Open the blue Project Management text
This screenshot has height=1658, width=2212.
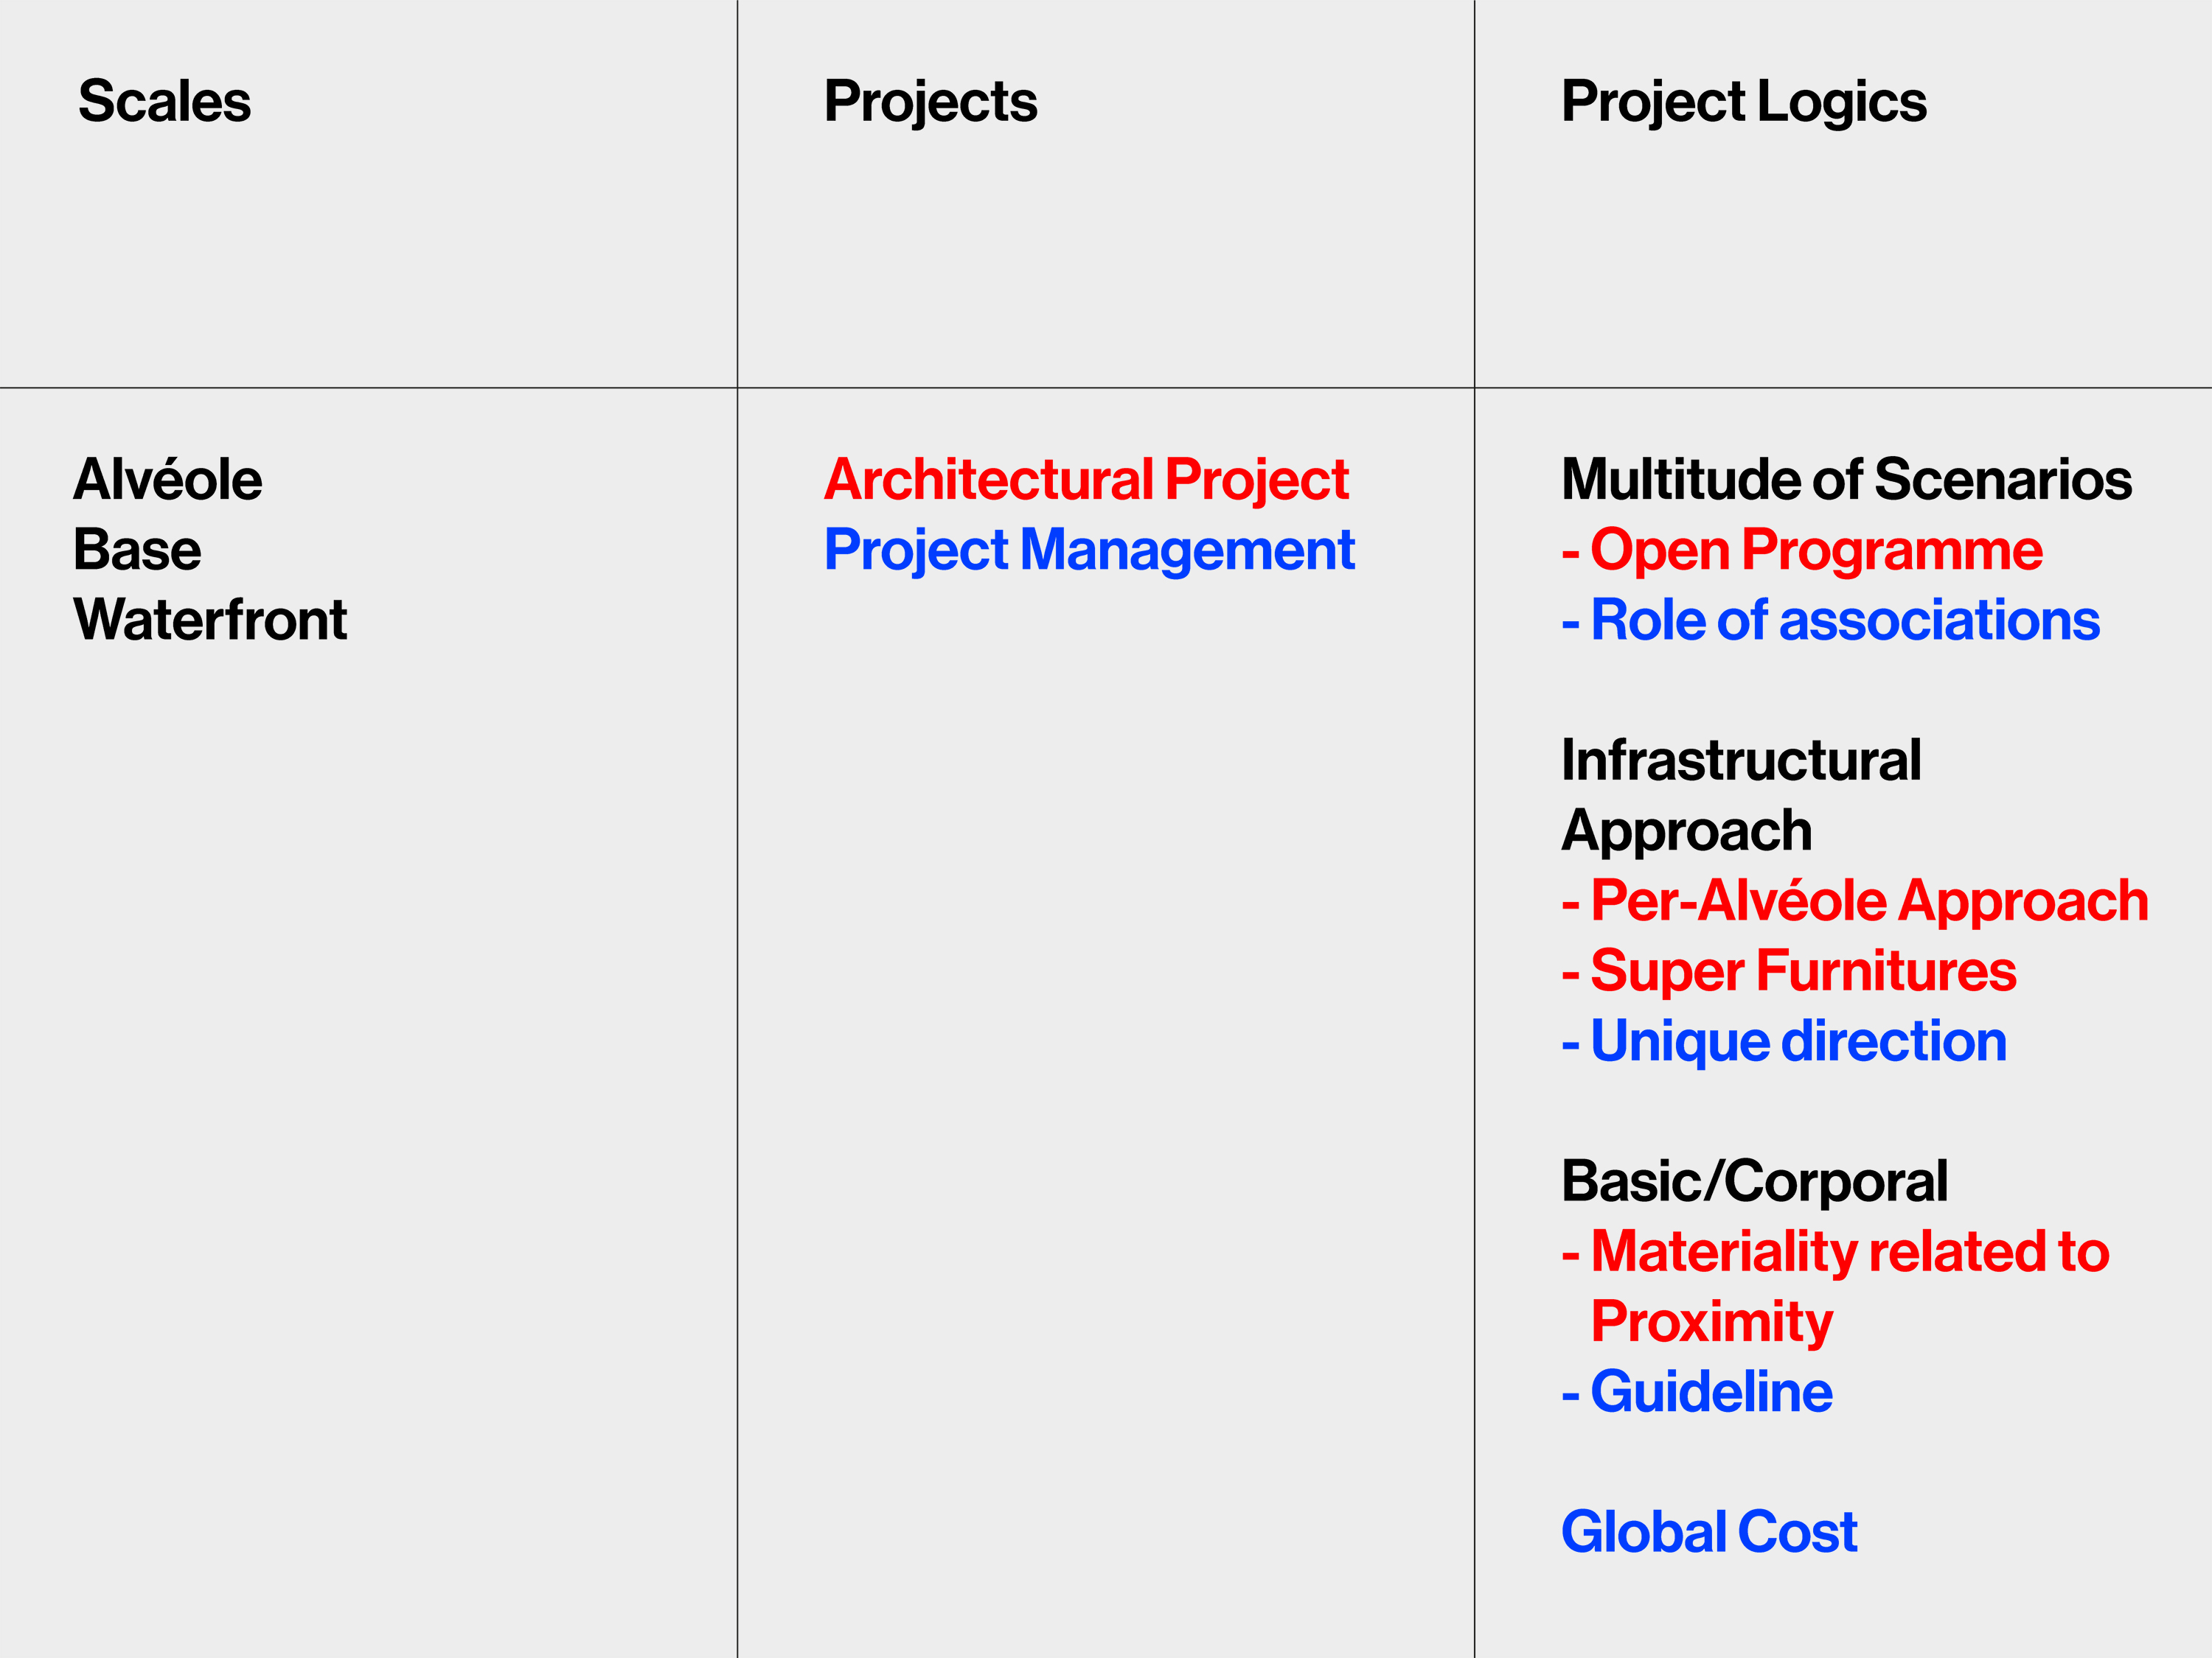(x=1089, y=550)
